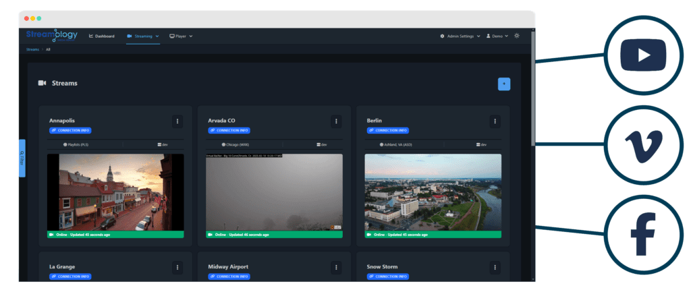Click the Vimeo logo icon
The height and width of the screenshot is (292, 691).
tap(643, 144)
